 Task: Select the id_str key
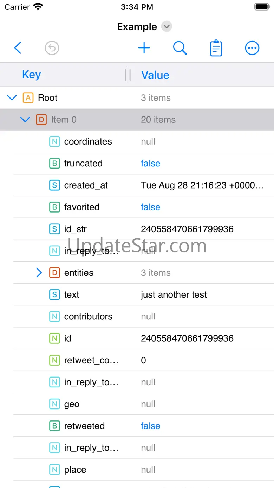75,229
